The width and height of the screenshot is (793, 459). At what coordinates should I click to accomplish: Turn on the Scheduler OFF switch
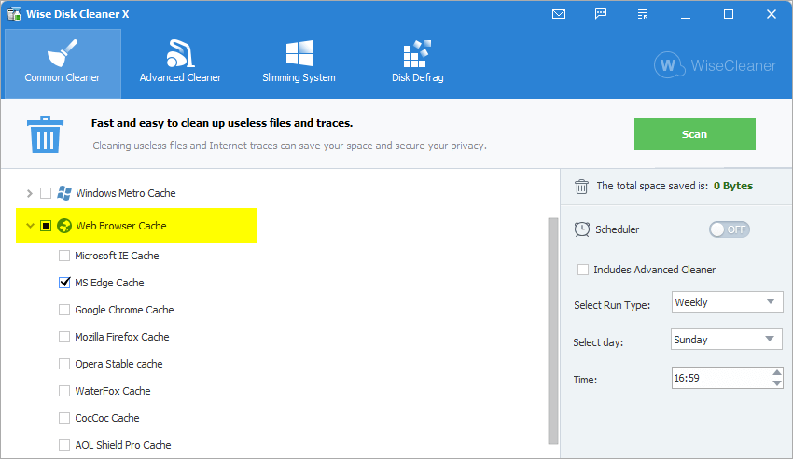click(730, 229)
